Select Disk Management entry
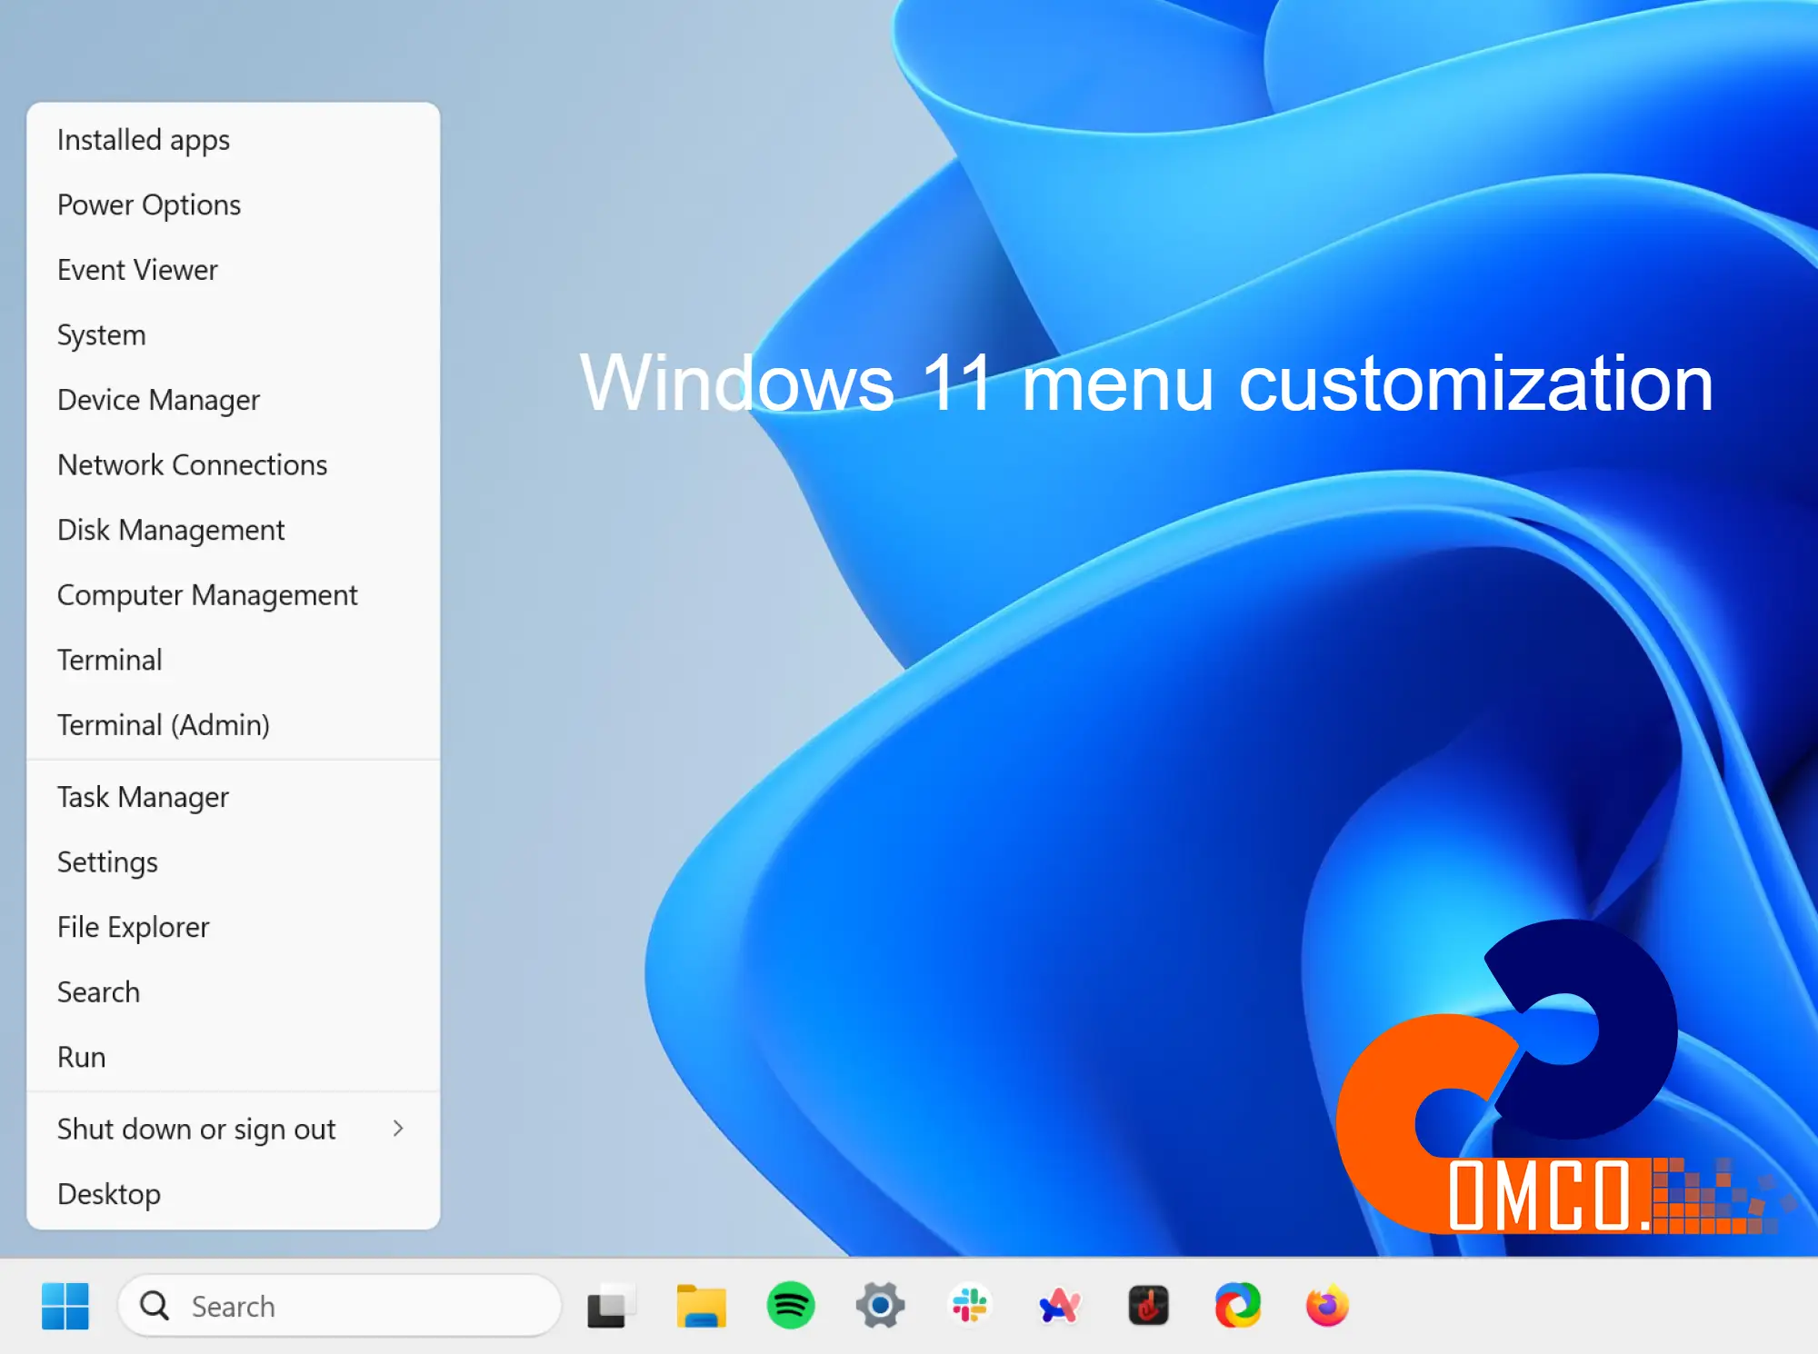This screenshot has width=1818, height=1354. coord(234,530)
